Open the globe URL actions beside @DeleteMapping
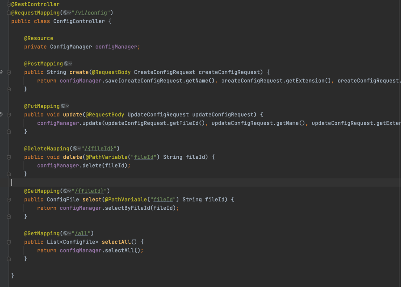401x287 pixels. tap(77, 149)
